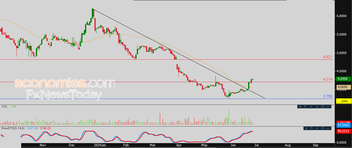The width and height of the screenshot is (352, 148).
Task: Move the VOL panel down
Action: point(317,107)
